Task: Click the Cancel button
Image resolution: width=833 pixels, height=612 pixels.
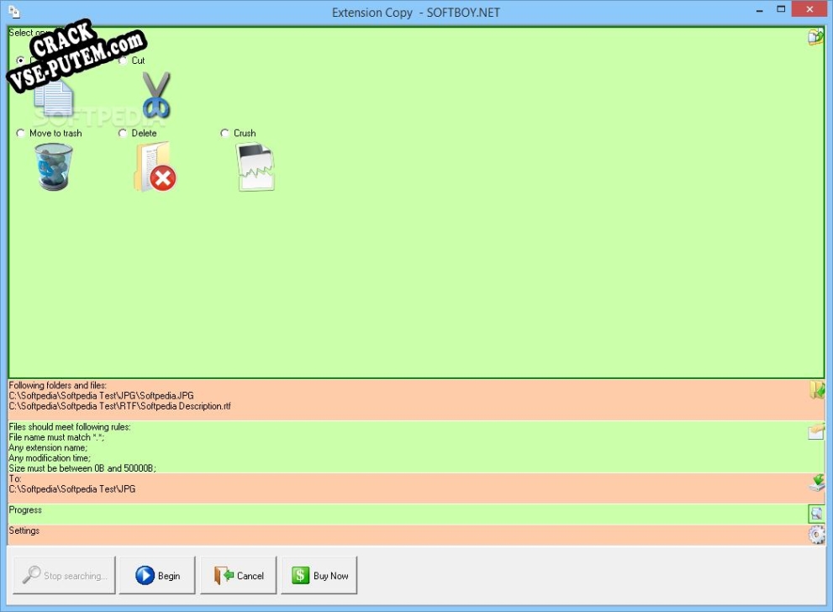Action: (x=240, y=576)
